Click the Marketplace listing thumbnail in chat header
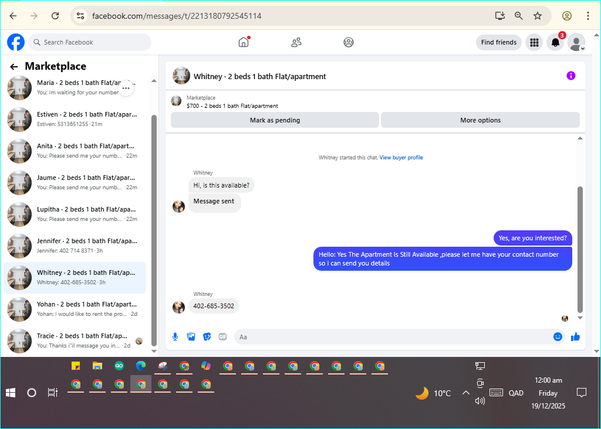The height and width of the screenshot is (429, 601). pyautogui.click(x=176, y=101)
